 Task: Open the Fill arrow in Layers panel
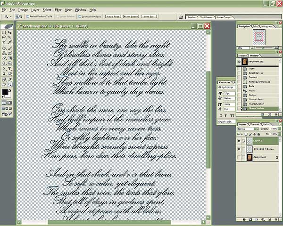(x=279, y=134)
